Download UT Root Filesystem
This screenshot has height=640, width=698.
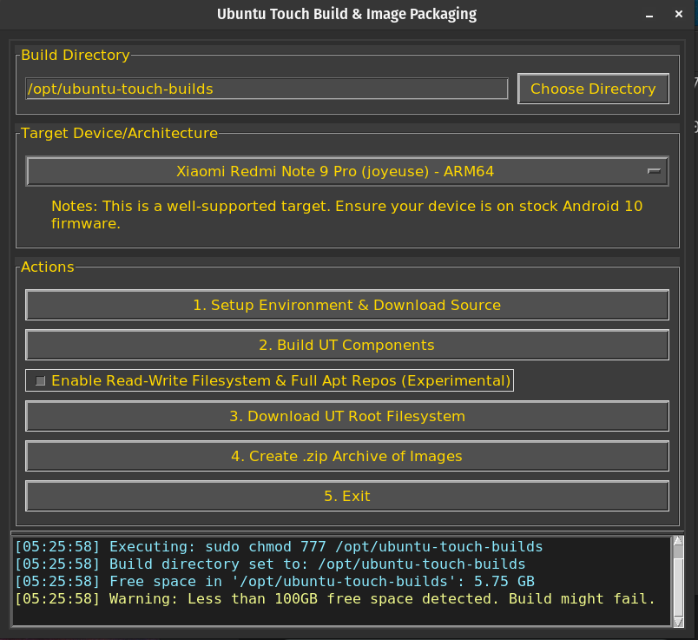[347, 416]
